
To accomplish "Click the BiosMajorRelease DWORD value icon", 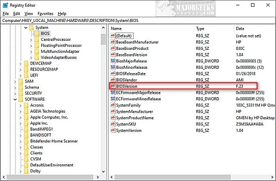I will point(113,61).
